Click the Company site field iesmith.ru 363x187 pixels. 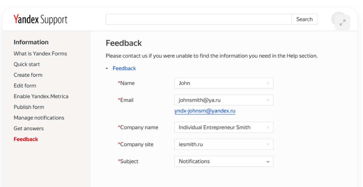tap(224, 144)
